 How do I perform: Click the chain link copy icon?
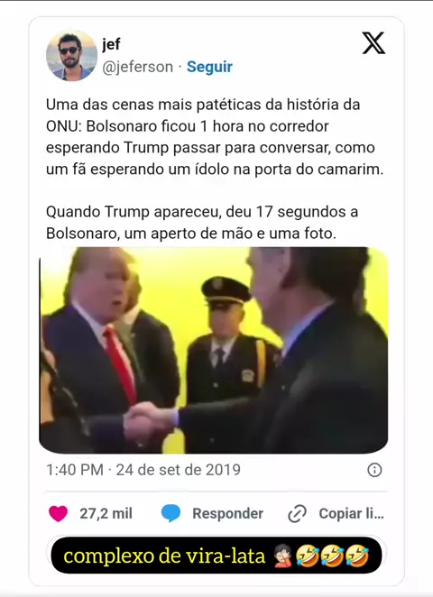coord(297,514)
